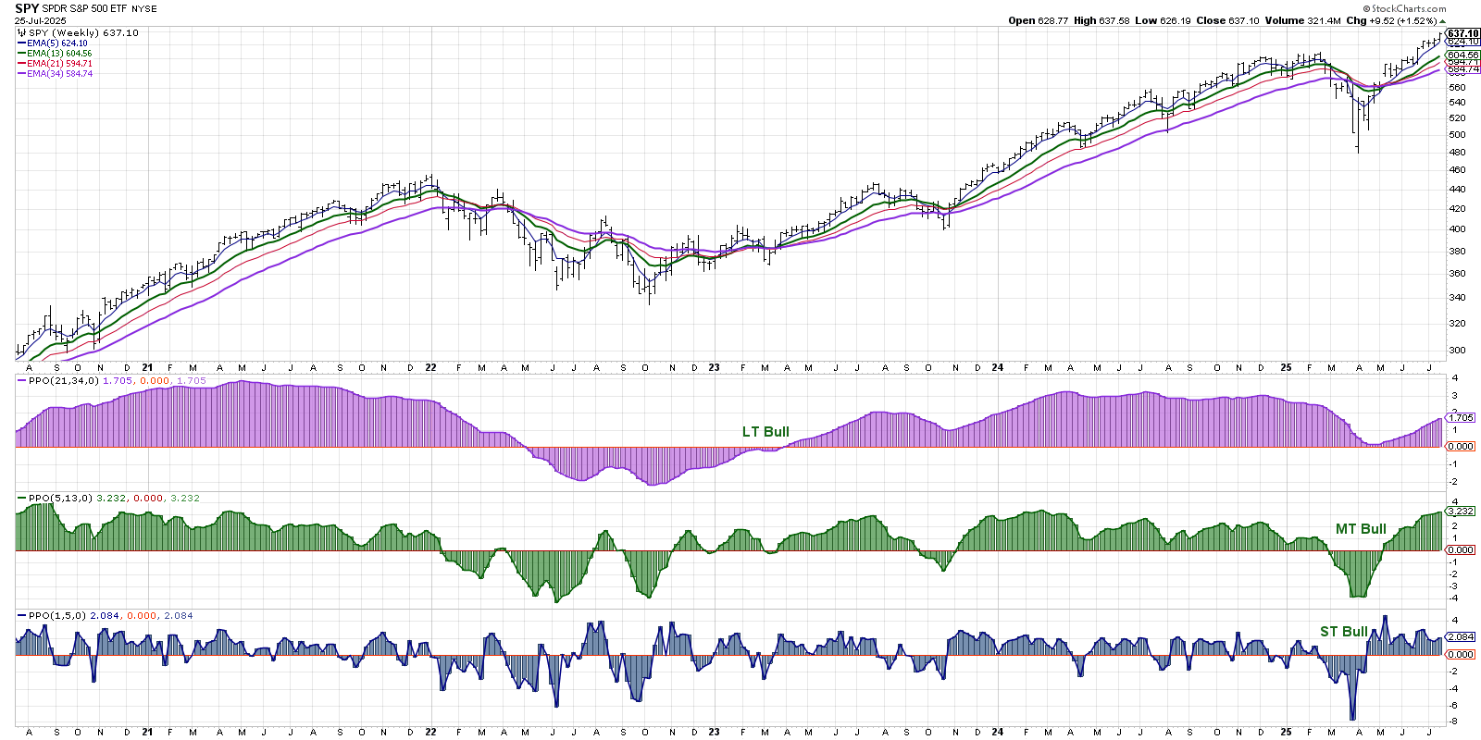The width and height of the screenshot is (1481, 740).
Task: Click the 604.56 green EMA price tag
Action: (1462, 55)
